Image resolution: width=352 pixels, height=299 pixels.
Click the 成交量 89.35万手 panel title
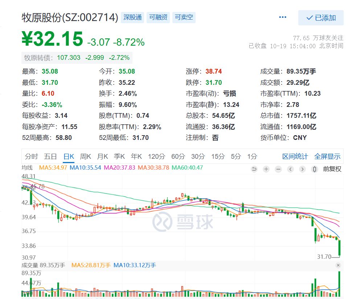pyautogui.click(x=43, y=265)
